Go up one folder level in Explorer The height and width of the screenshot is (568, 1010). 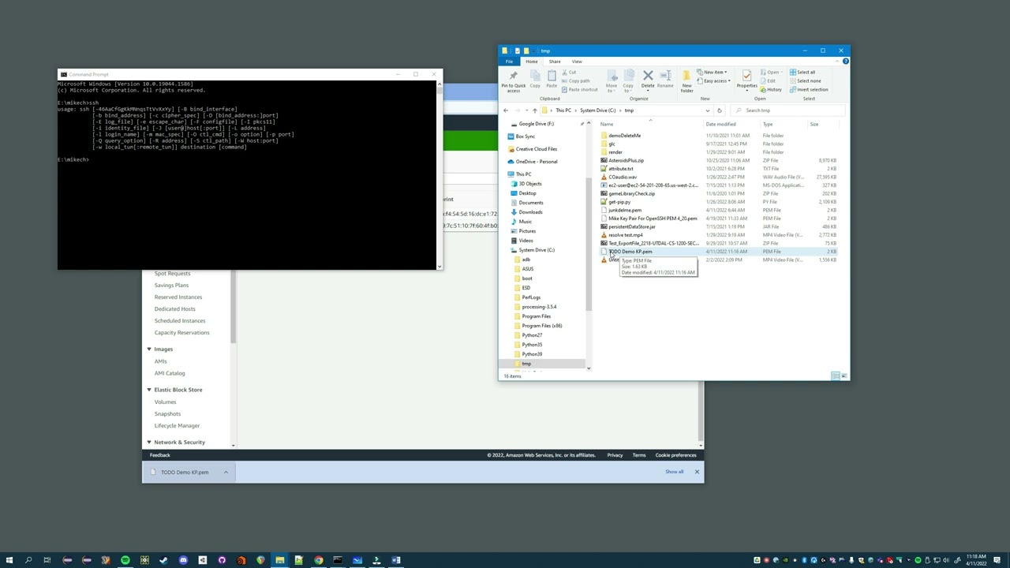tap(534, 110)
